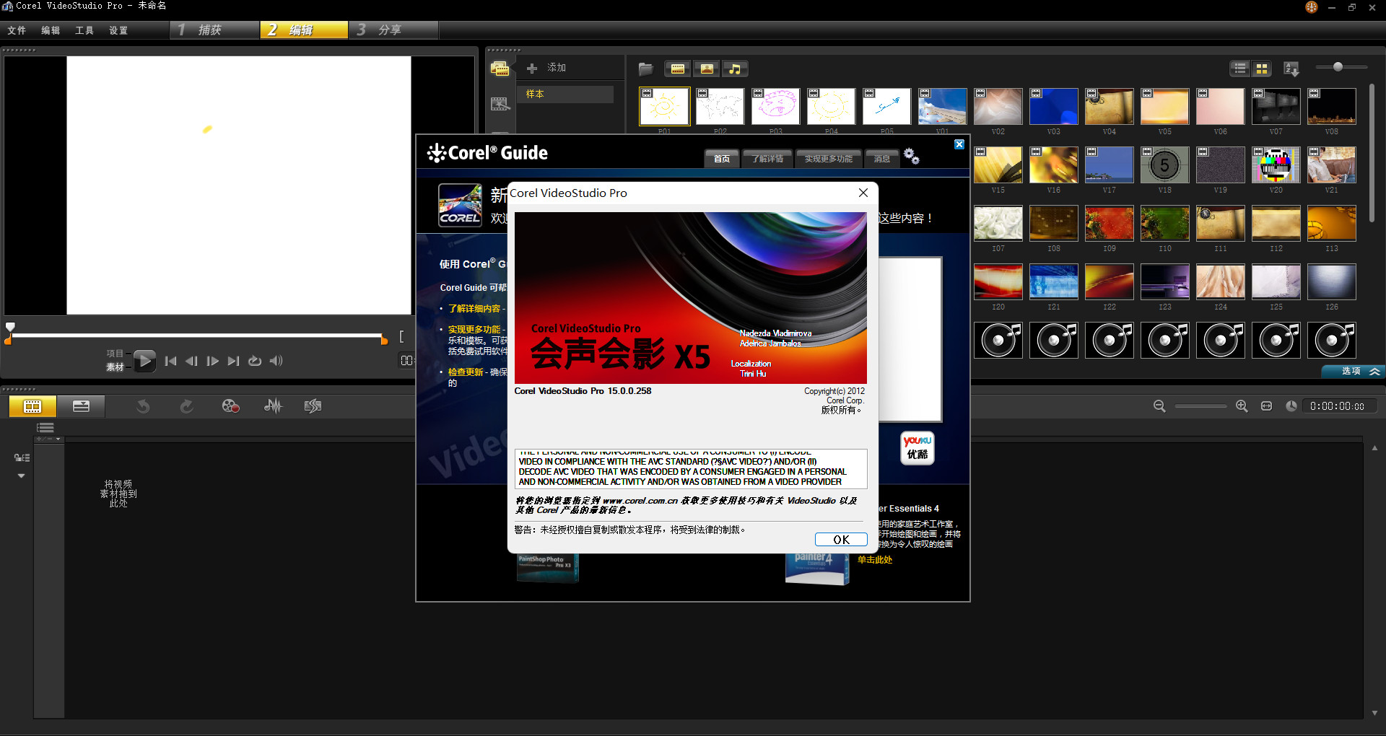Open the Record/Capture option icon

coord(230,406)
